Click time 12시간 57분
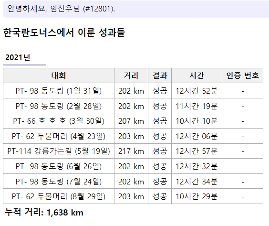Viewport: 269px width, 226px height. pos(197,151)
